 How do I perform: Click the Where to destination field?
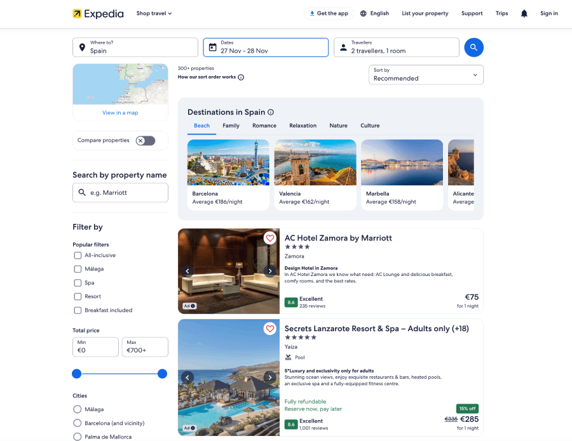pos(135,48)
